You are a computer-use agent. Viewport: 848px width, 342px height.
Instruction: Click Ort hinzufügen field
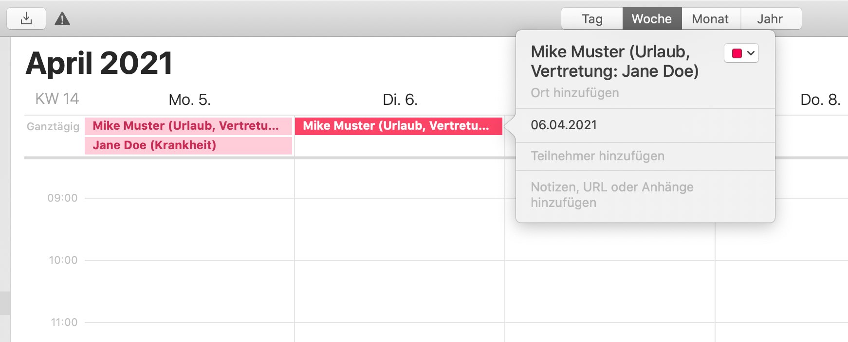pyautogui.click(x=575, y=93)
